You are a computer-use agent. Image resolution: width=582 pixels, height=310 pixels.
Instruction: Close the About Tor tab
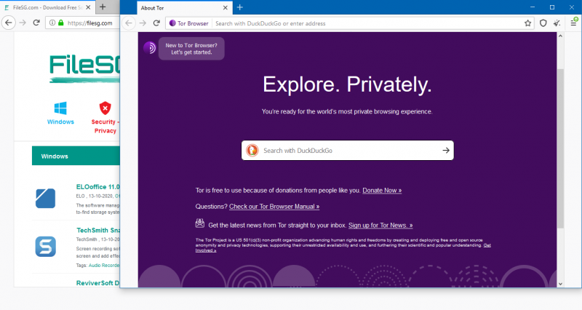pos(226,8)
